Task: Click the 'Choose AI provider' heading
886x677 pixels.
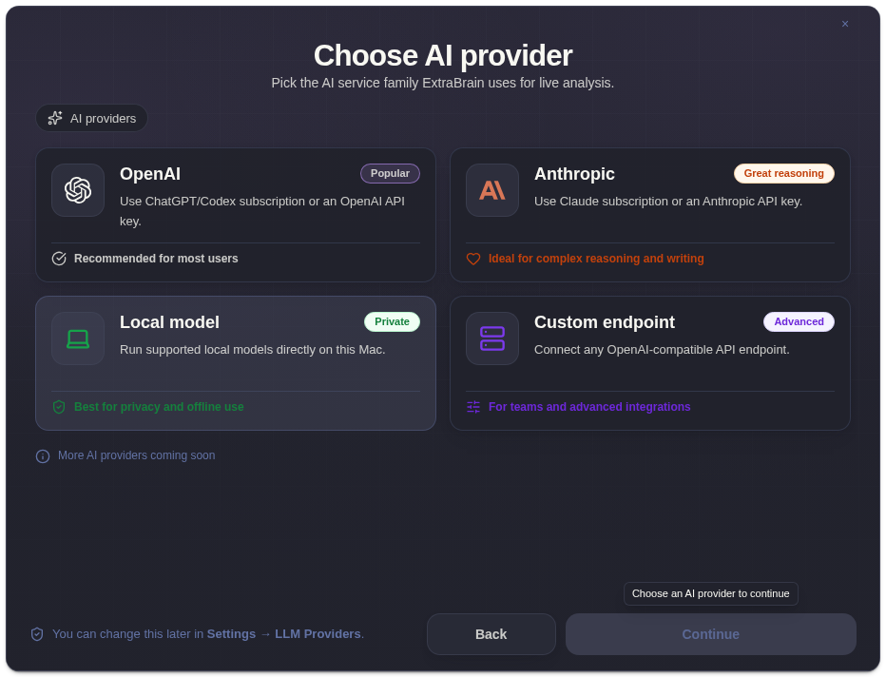Action: coord(443,56)
